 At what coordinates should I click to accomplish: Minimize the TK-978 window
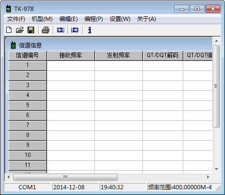tap(181, 9)
